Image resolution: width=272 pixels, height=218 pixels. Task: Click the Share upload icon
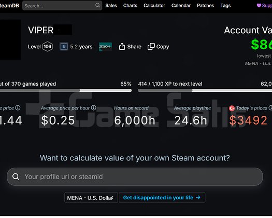(x=122, y=46)
